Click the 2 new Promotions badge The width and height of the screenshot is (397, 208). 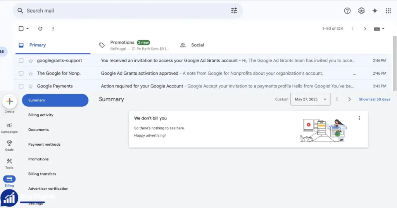pyautogui.click(x=143, y=43)
